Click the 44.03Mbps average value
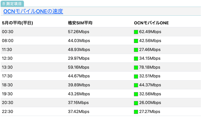202x117 pixels. pos(79,41)
